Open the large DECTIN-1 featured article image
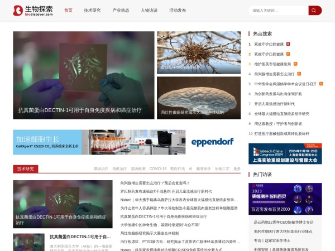The image size is (335, 251). tap(84, 75)
